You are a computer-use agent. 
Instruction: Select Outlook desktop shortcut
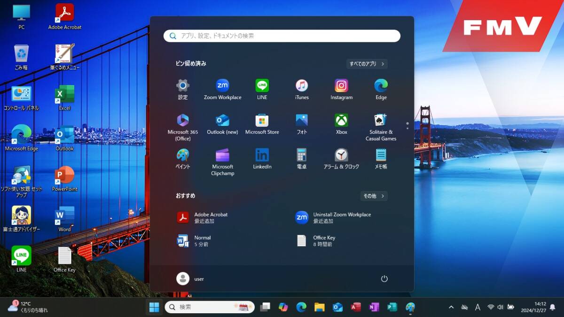coord(65,138)
